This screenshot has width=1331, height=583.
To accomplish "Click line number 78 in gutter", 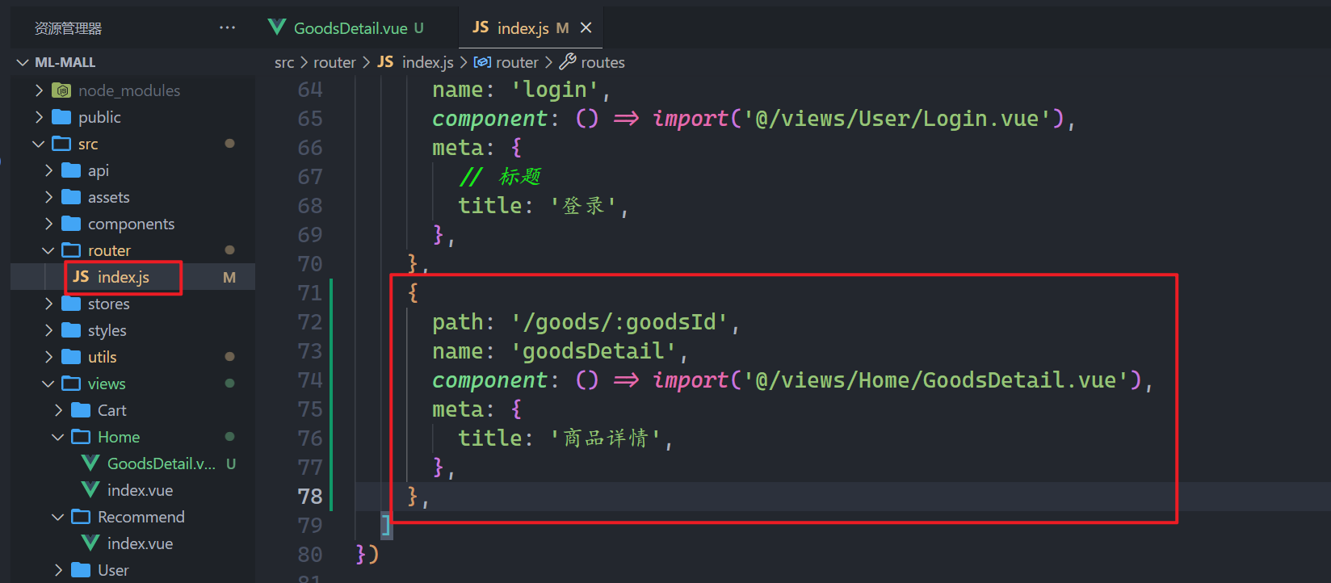I will (x=310, y=496).
